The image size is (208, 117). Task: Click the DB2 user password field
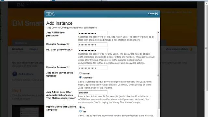93,50
